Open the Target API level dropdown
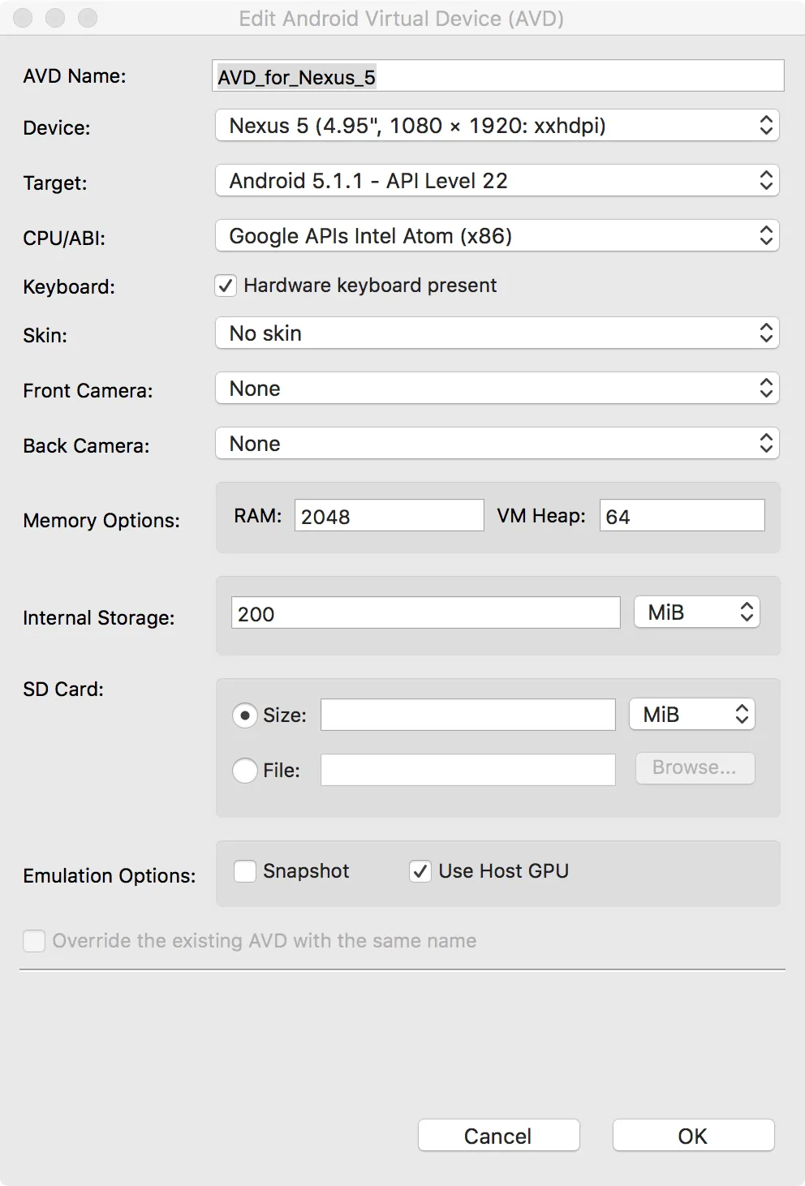Screen dimensions: 805x1186 tap(497, 181)
